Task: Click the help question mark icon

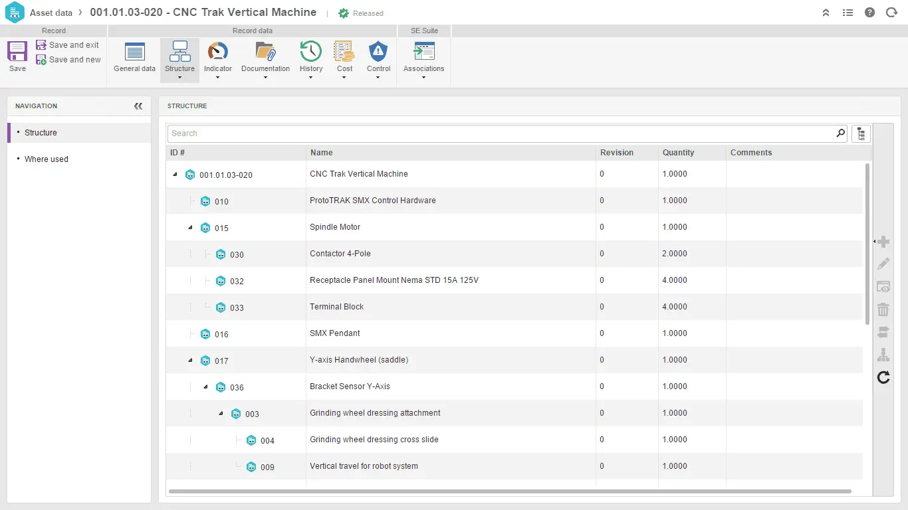Action: pyautogui.click(x=869, y=13)
